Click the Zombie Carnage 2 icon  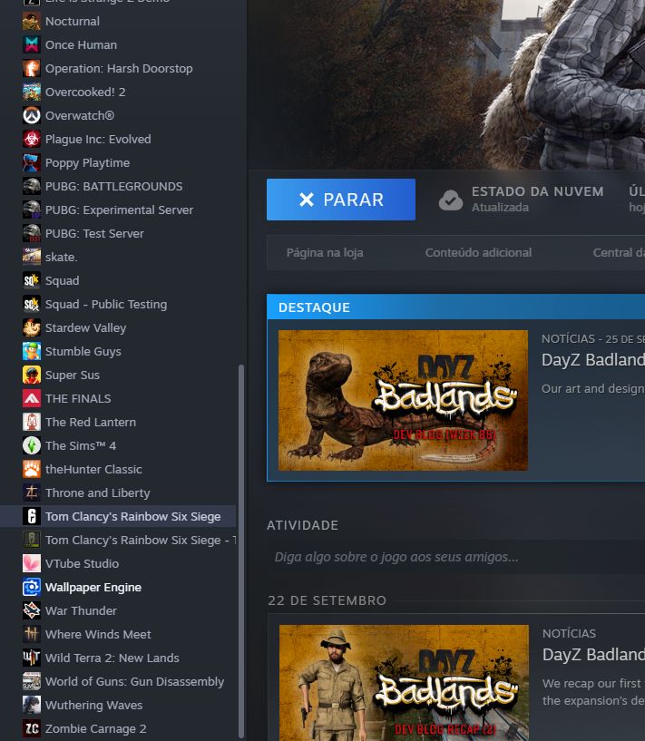click(x=32, y=728)
